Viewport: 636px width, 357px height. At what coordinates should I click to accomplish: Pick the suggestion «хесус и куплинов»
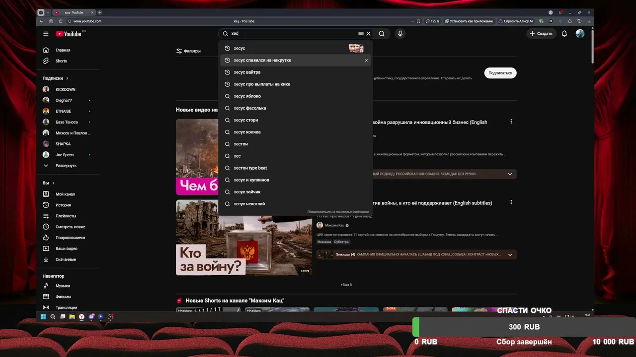(x=295, y=180)
